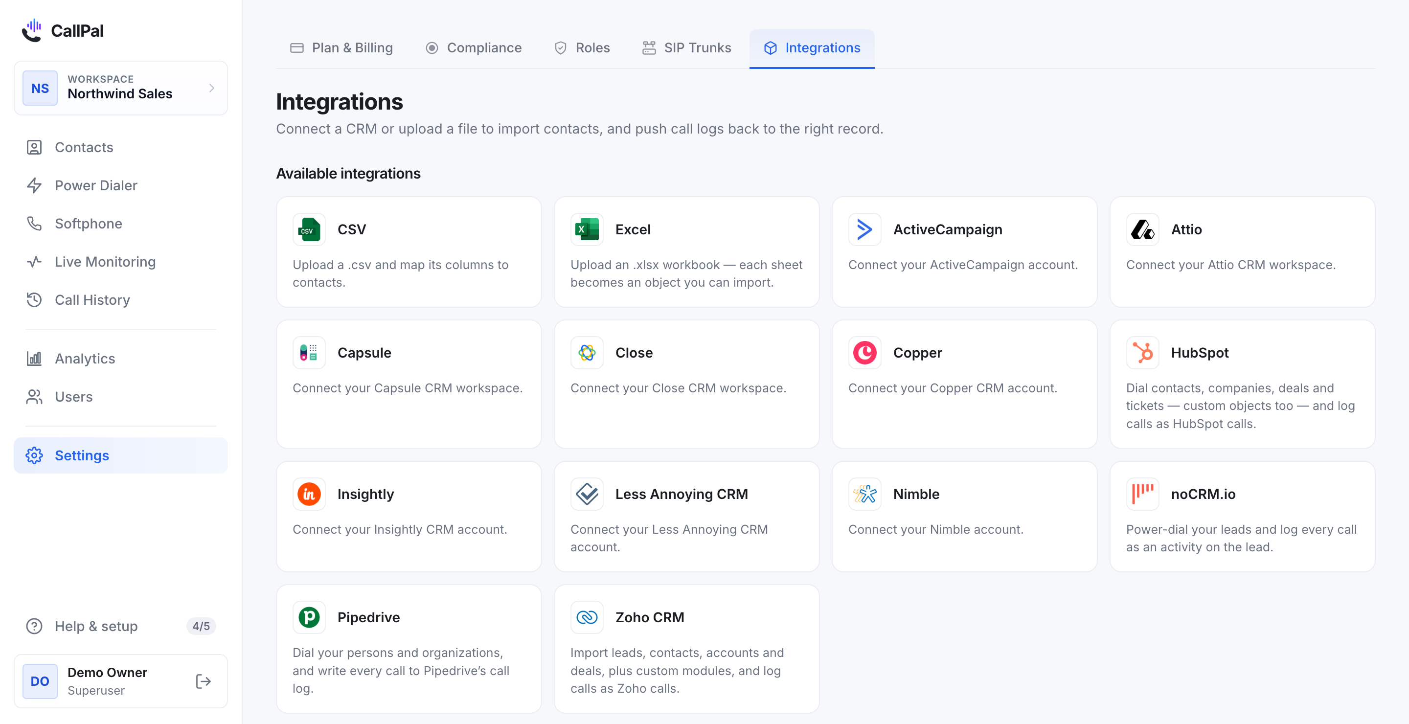The width and height of the screenshot is (1409, 724).
Task: Click the DO user avatar
Action: click(40, 681)
